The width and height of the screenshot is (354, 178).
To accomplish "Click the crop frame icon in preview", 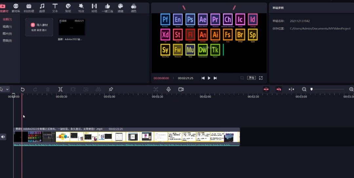I will pyautogui.click(x=242, y=78).
